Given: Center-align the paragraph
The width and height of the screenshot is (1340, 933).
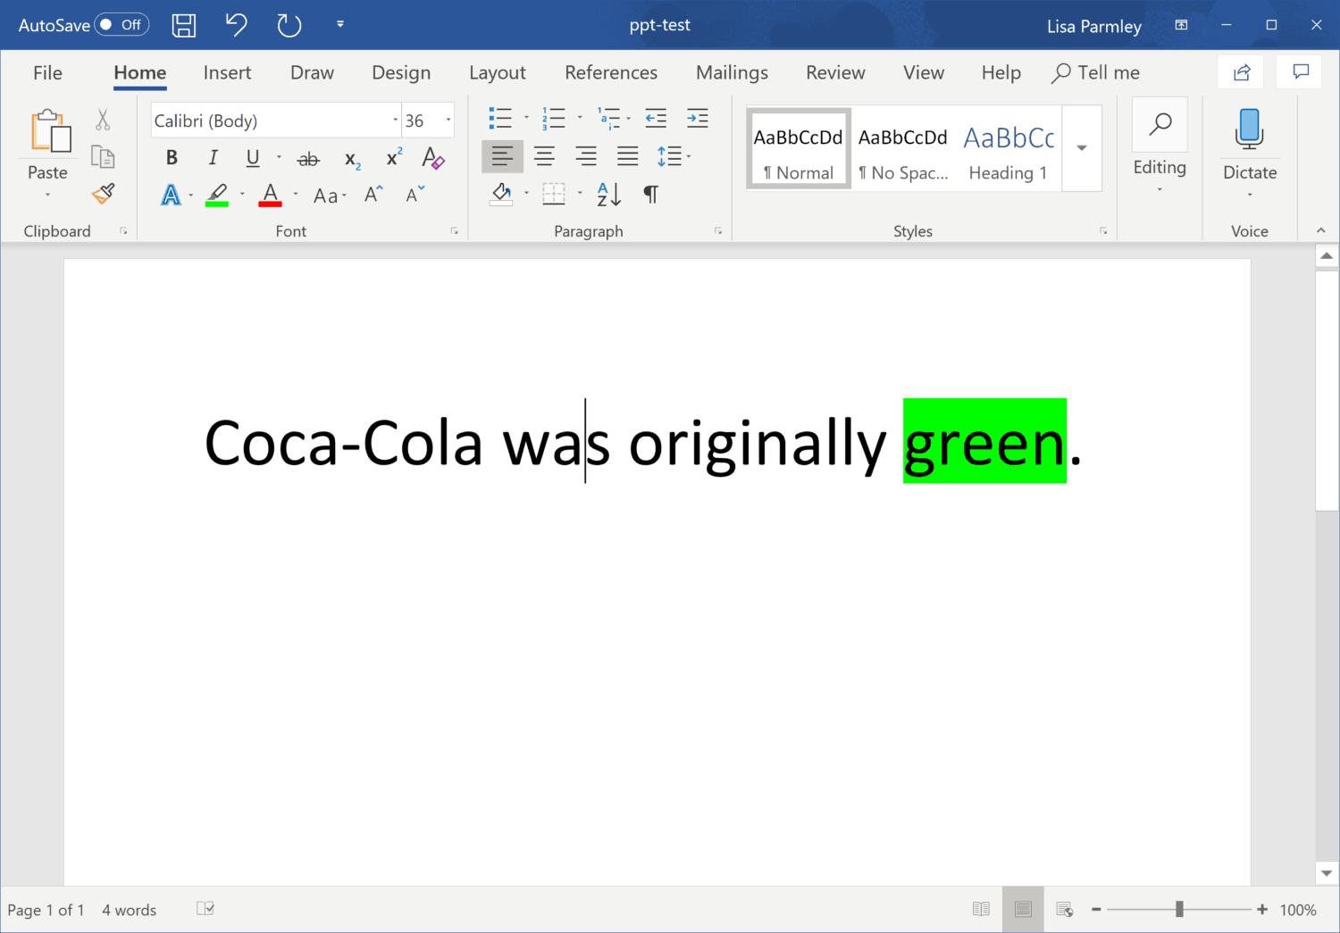Looking at the screenshot, I should click(x=544, y=156).
